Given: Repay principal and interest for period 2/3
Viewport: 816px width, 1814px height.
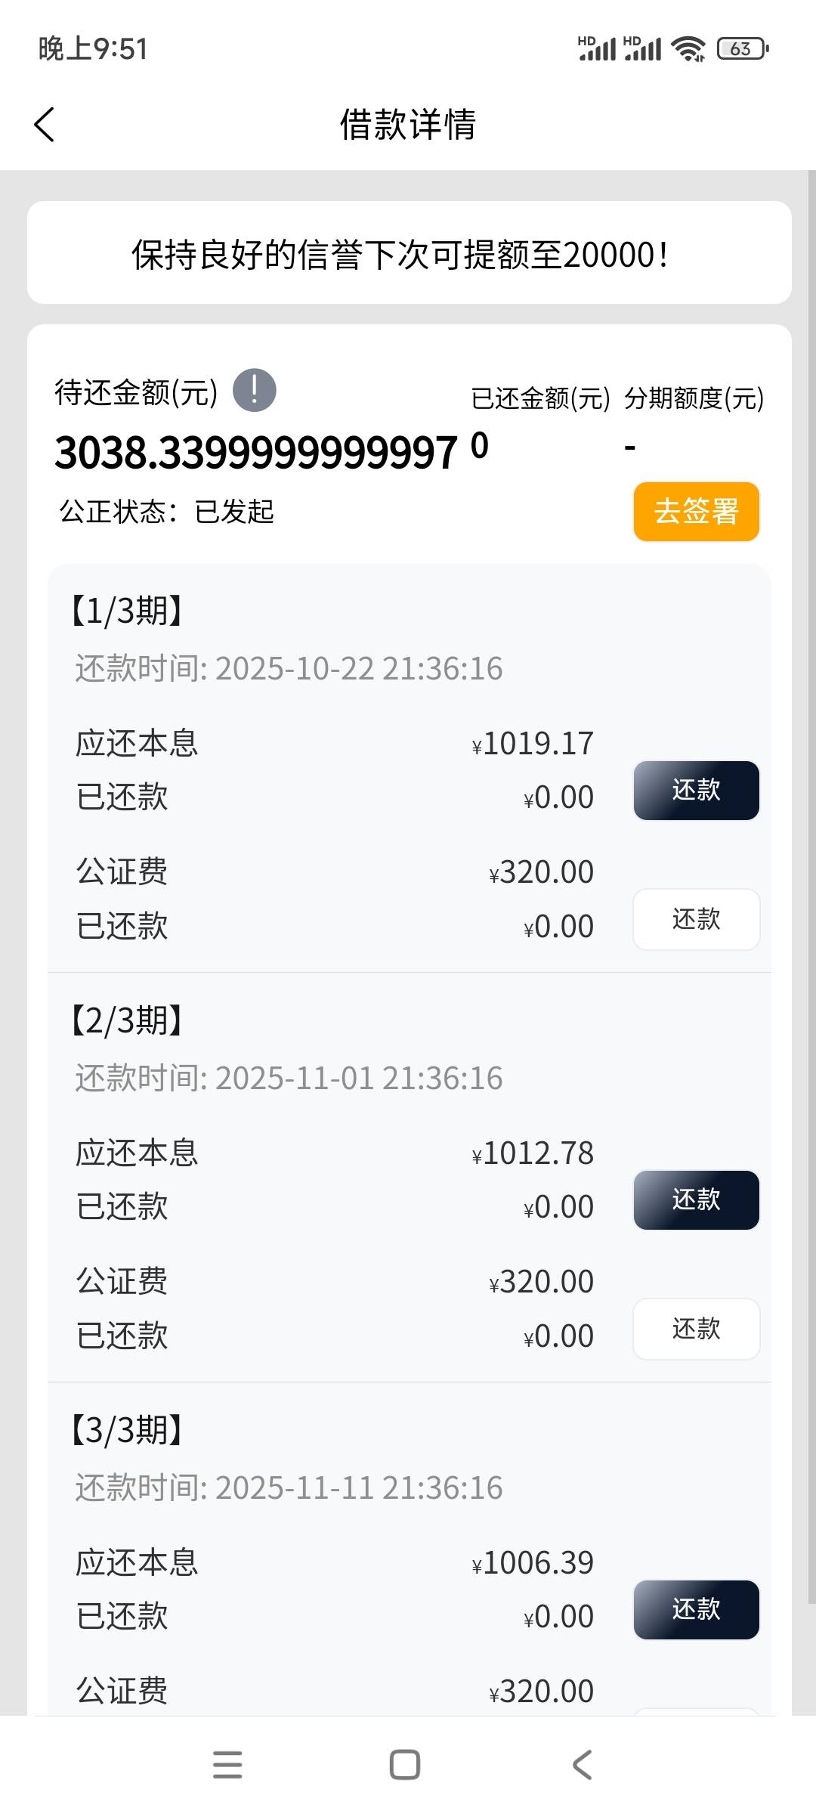Looking at the screenshot, I should click(x=696, y=1200).
